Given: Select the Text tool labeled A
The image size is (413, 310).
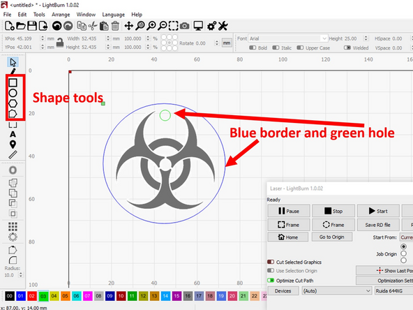Looking at the screenshot, I should click(x=13, y=134).
